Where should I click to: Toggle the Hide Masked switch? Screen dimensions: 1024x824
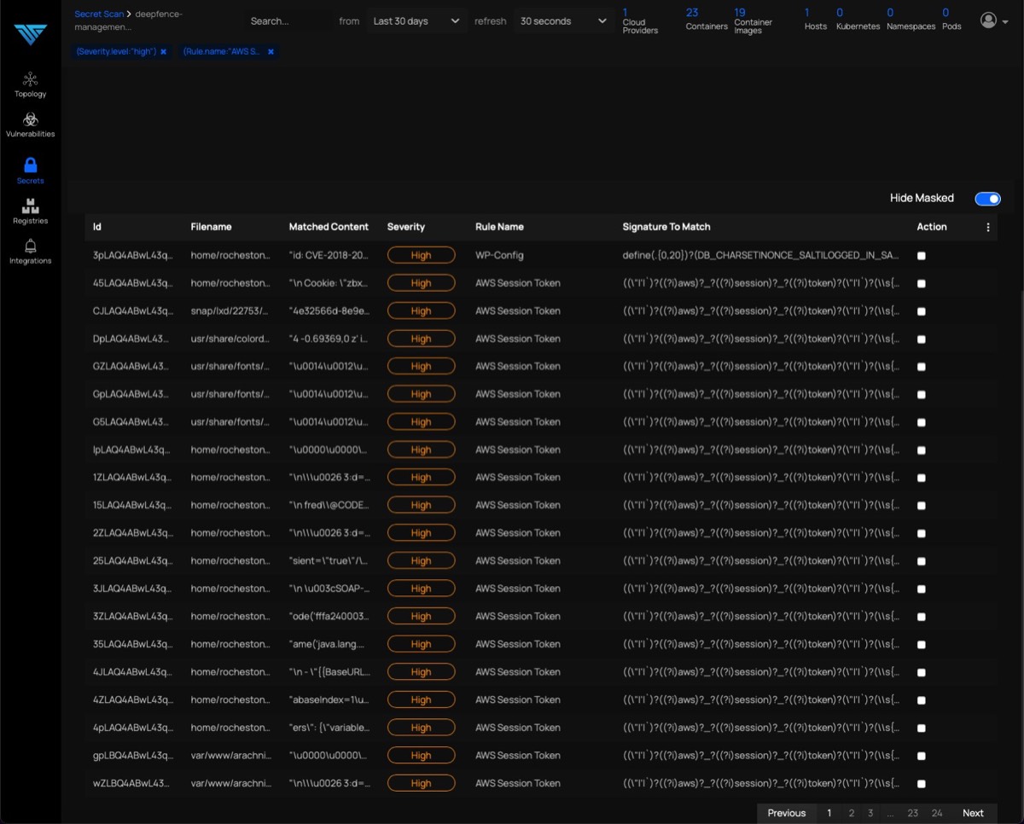987,199
